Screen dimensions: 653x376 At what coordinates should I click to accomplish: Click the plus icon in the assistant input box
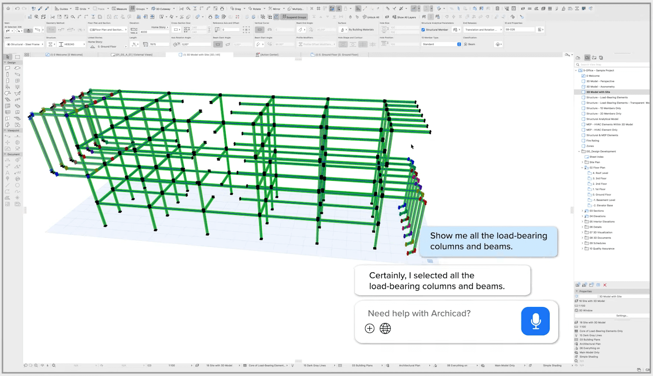click(370, 328)
